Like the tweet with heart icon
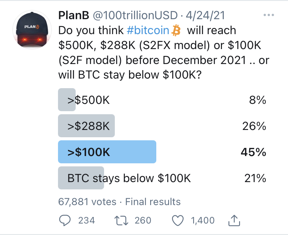The height and width of the screenshot is (235, 288). [177, 220]
